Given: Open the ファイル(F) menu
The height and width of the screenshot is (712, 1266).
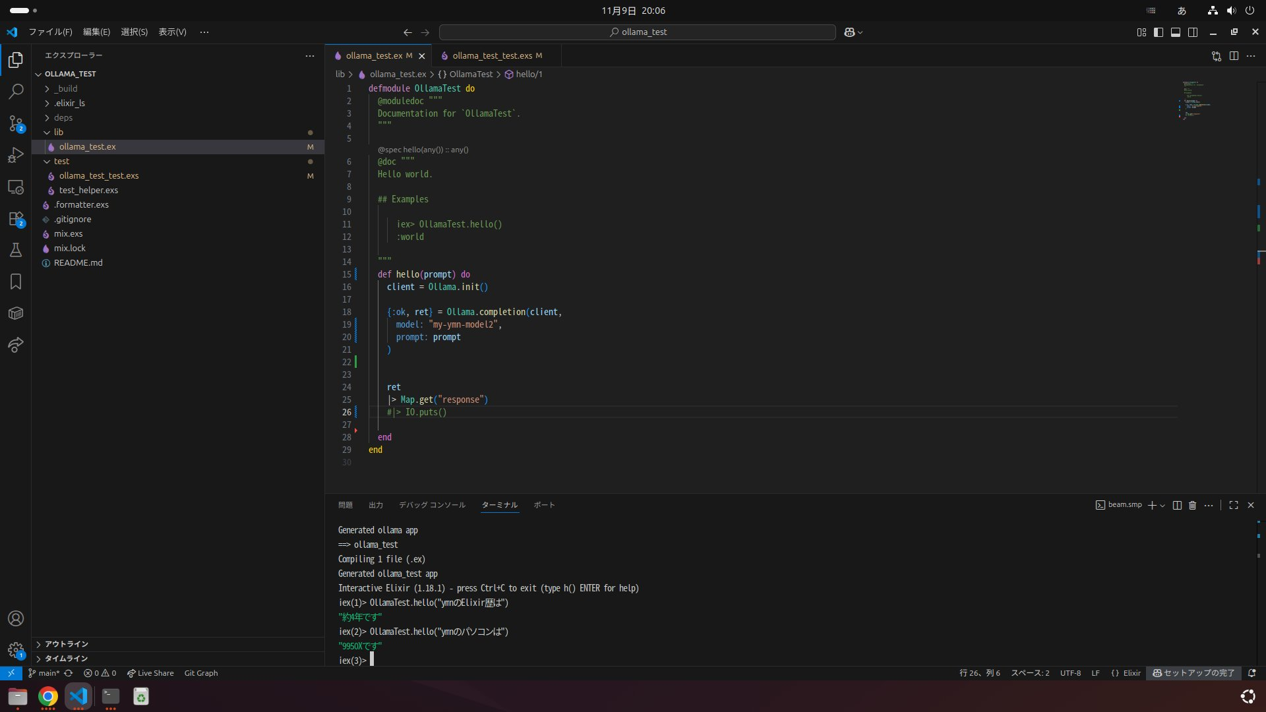Looking at the screenshot, I should point(50,32).
